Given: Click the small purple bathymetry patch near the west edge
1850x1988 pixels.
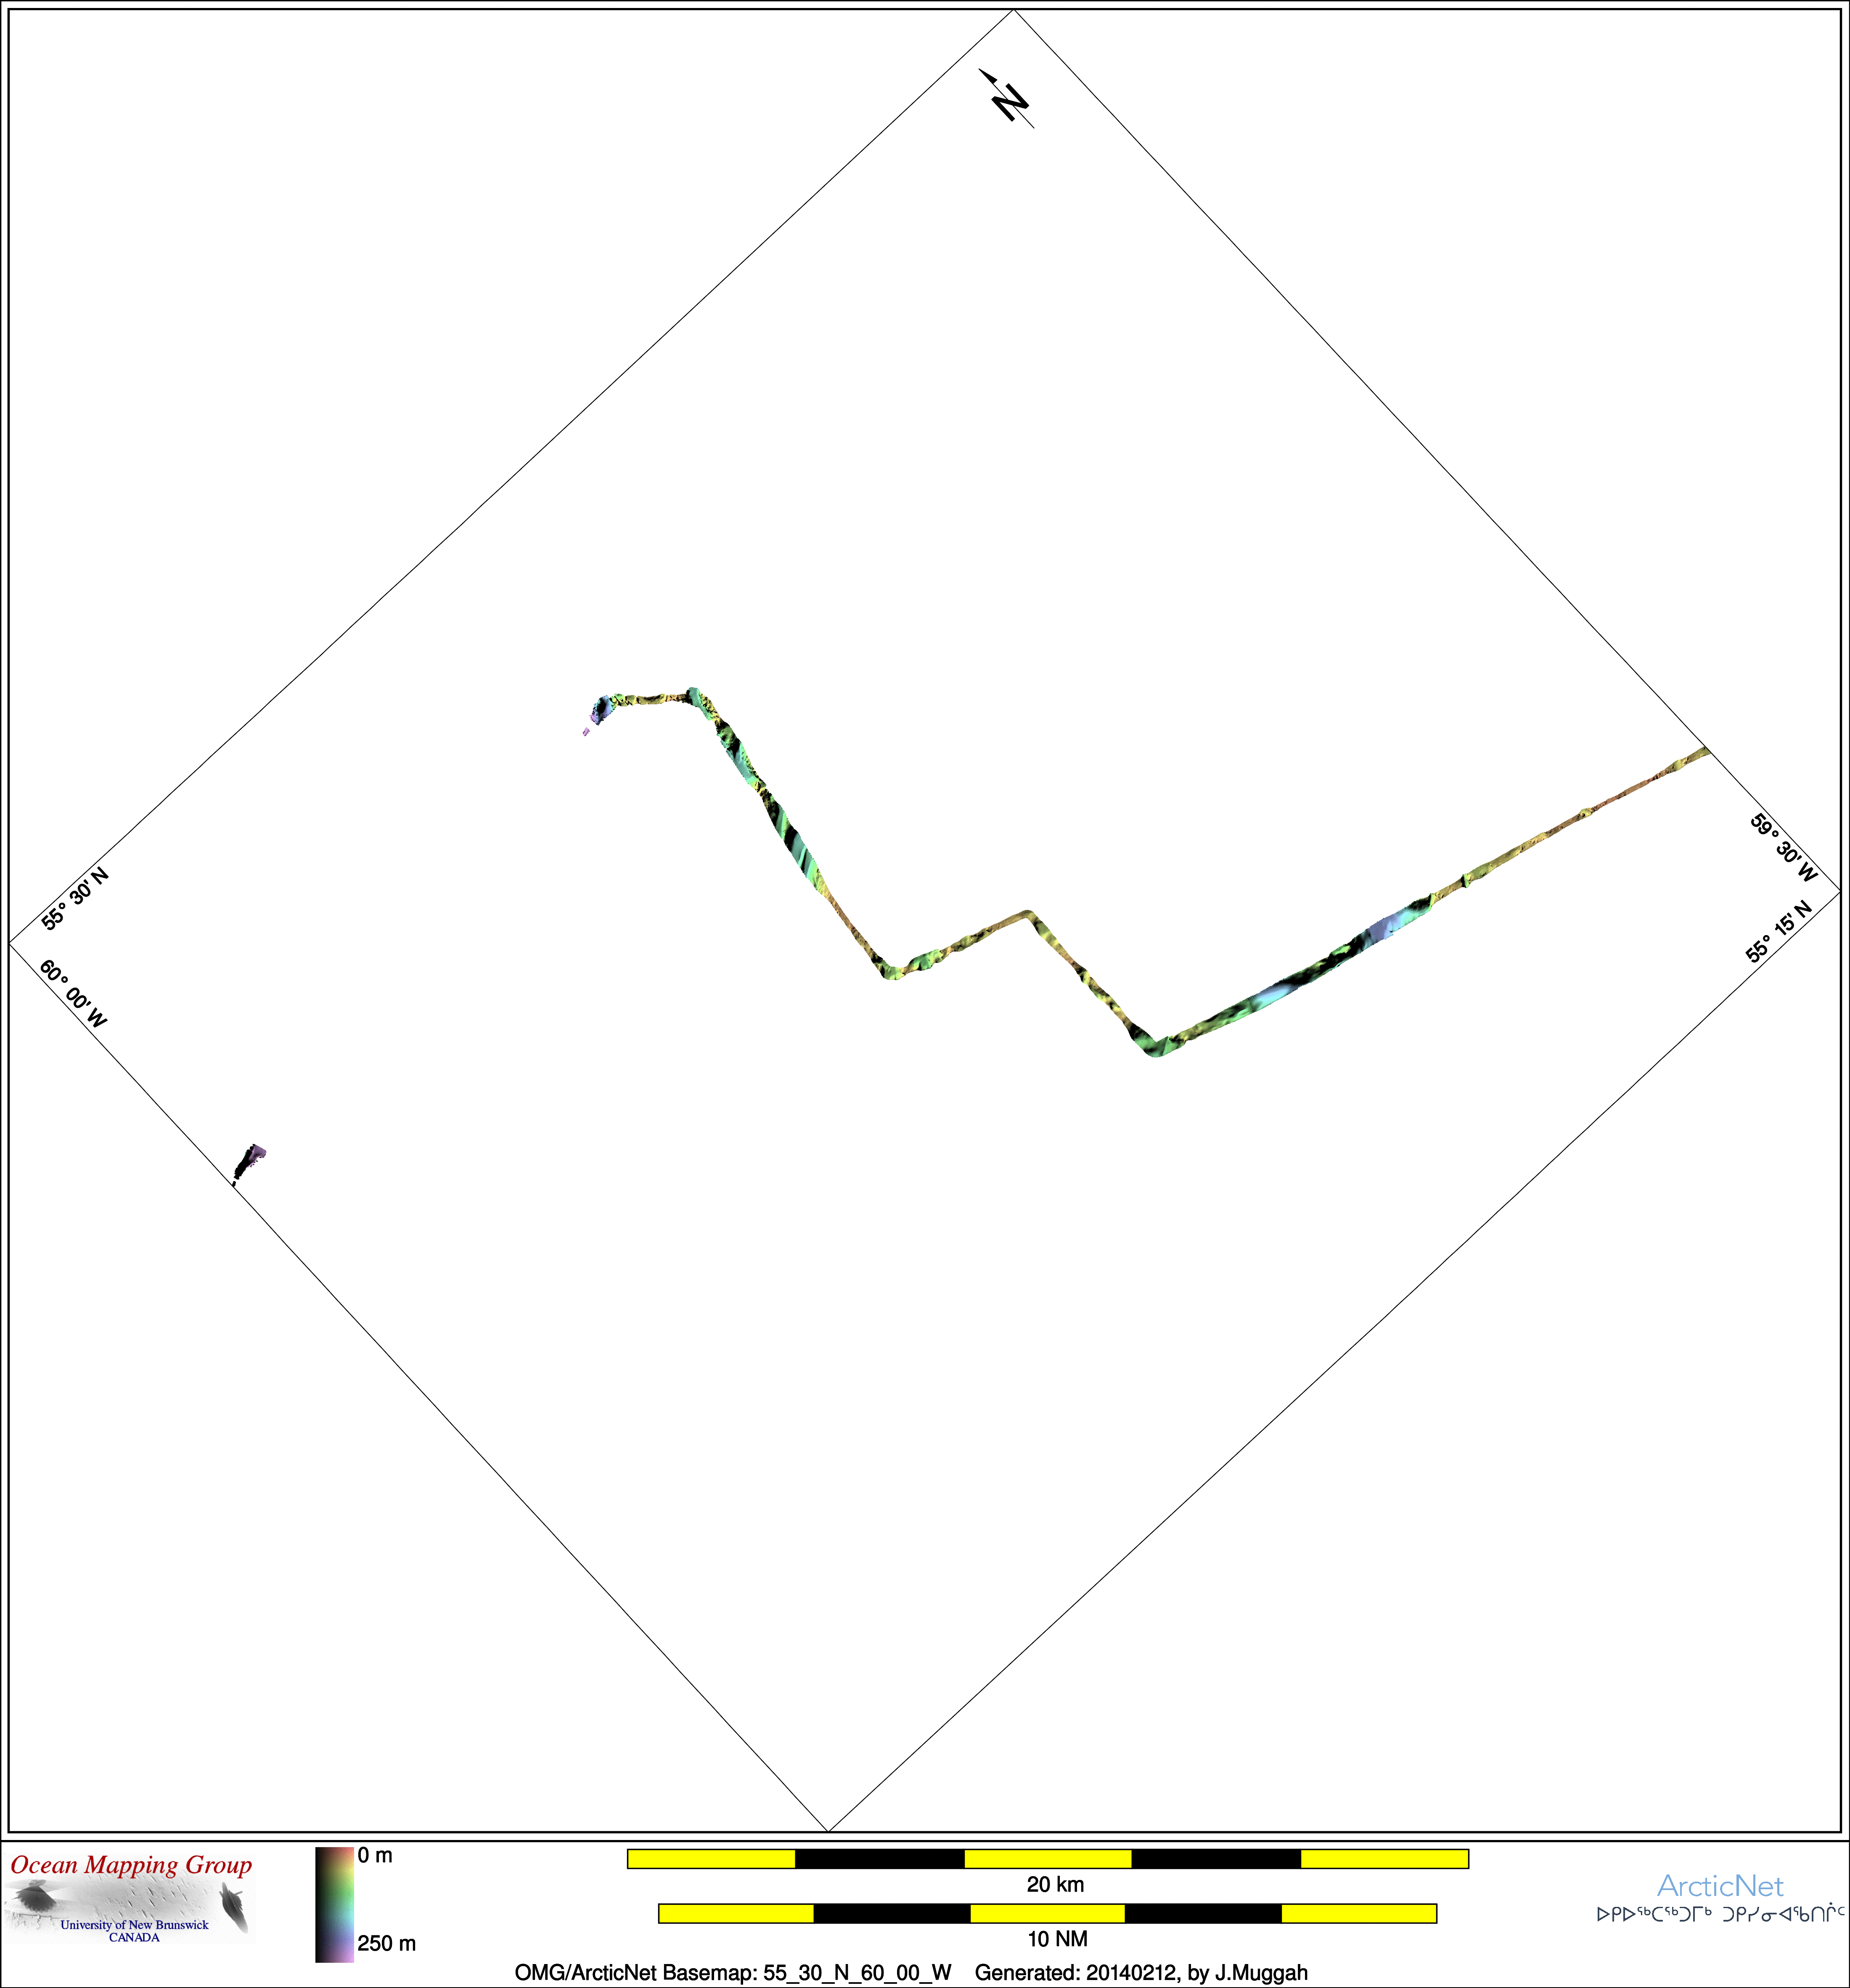Looking at the screenshot, I should click(250, 1161).
